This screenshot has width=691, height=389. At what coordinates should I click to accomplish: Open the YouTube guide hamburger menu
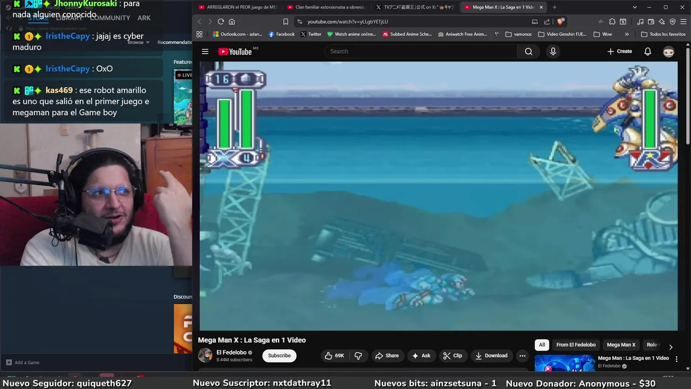point(205,51)
